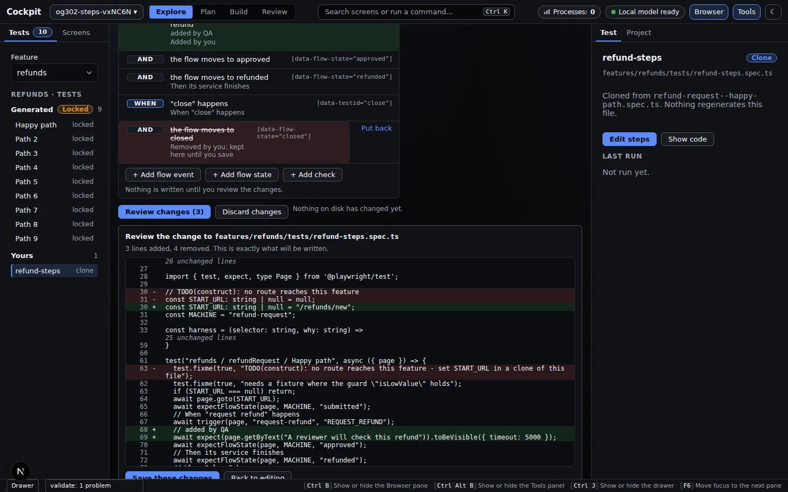Select the Path 2 test
Viewport: 788px width, 492px height.
click(x=54, y=139)
